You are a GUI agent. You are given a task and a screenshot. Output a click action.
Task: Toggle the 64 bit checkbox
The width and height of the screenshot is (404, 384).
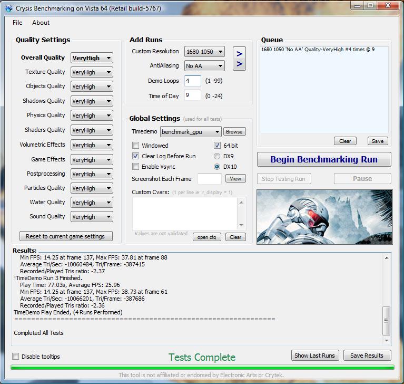217,145
